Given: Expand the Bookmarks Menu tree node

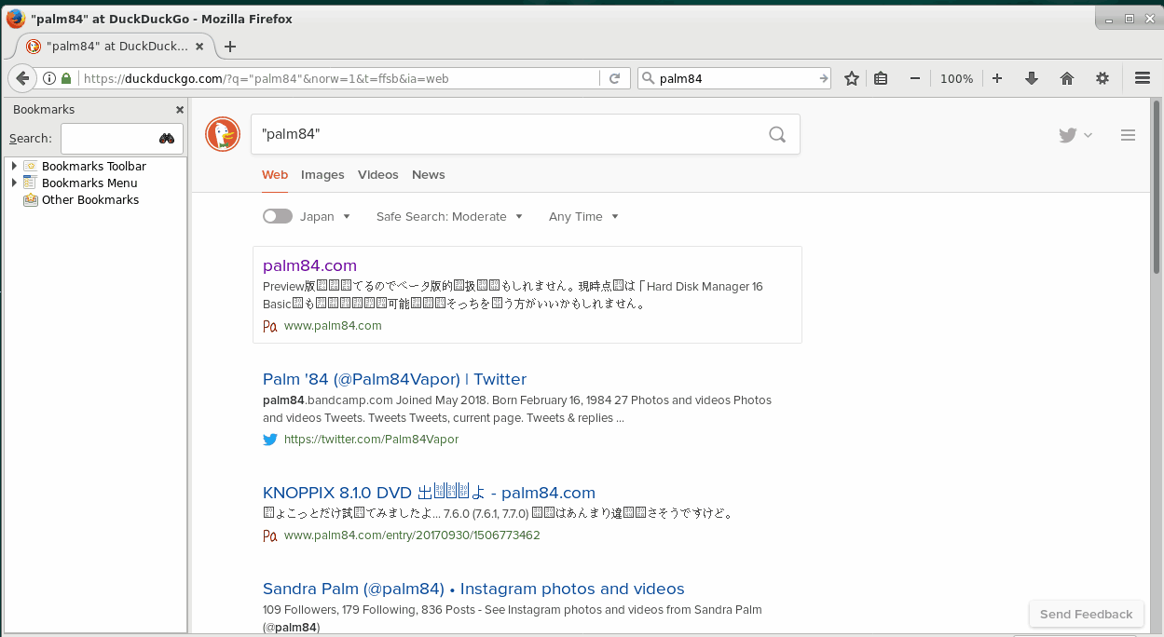Looking at the screenshot, I should click(x=14, y=183).
